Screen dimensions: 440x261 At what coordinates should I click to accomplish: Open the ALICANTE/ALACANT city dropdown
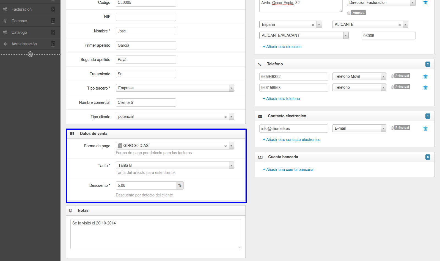click(304, 35)
